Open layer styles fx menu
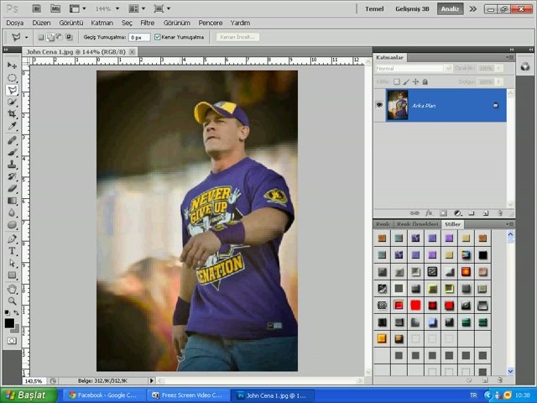 click(x=429, y=213)
